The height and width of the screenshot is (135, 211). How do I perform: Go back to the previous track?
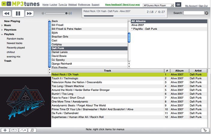[7, 13]
